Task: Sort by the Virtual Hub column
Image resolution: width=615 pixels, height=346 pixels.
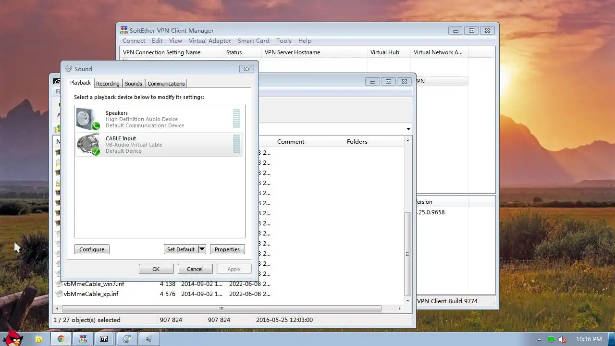Action: coord(389,52)
